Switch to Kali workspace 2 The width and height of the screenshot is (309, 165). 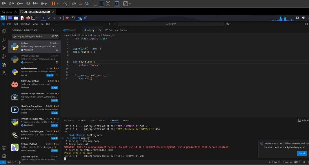tap(49, 18)
